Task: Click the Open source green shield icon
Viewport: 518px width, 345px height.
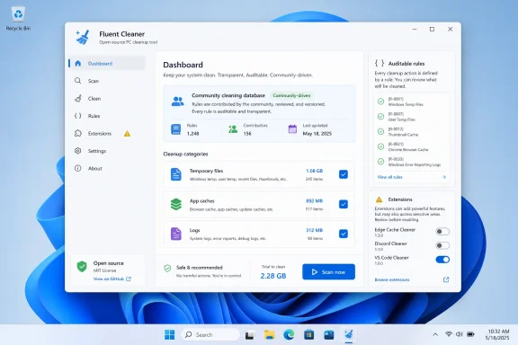Action: [82, 267]
